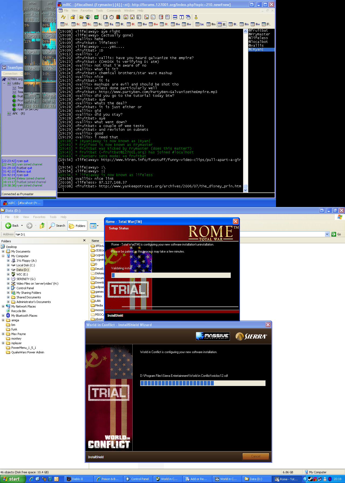Click the Windows Start button
Viewport: 345px width, 483px height.
click(13, 479)
